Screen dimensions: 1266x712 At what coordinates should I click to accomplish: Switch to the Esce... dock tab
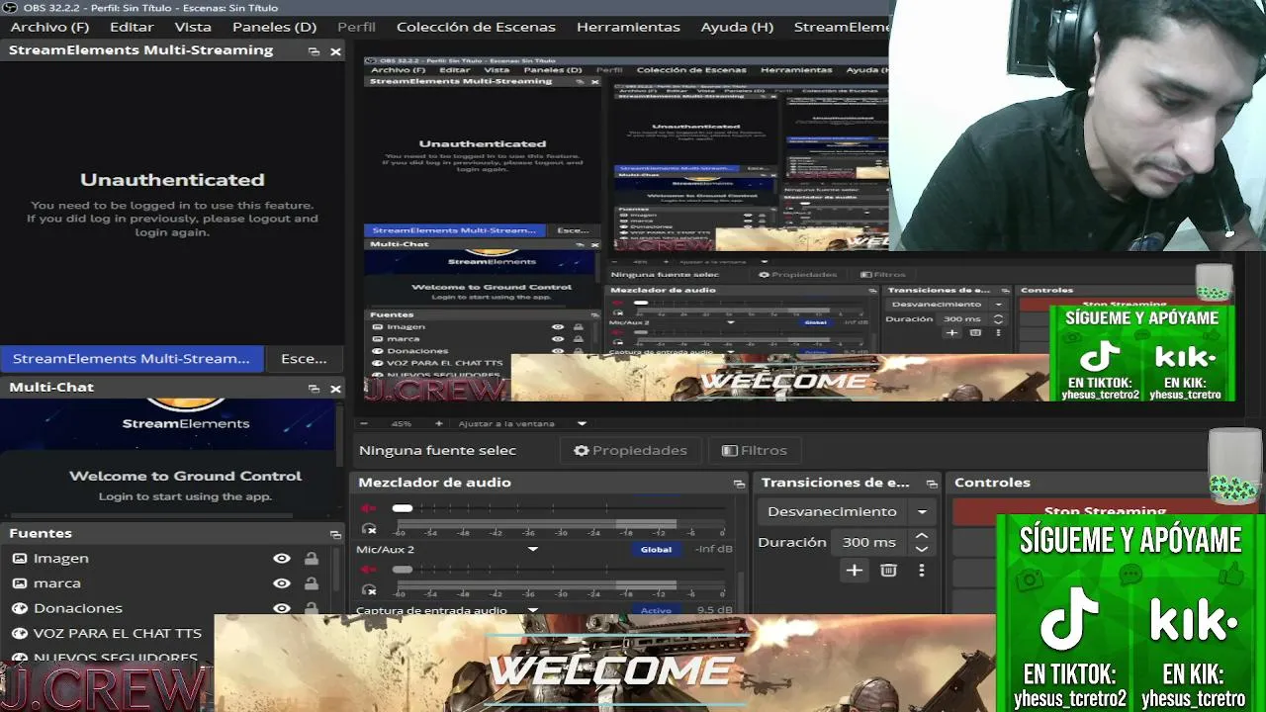click(x=304, y=359)
